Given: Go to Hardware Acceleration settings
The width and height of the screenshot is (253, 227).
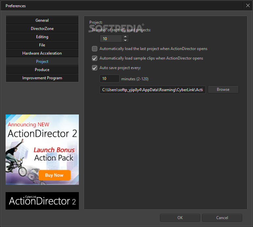Looking at the screenshot, I should [42, 53].
